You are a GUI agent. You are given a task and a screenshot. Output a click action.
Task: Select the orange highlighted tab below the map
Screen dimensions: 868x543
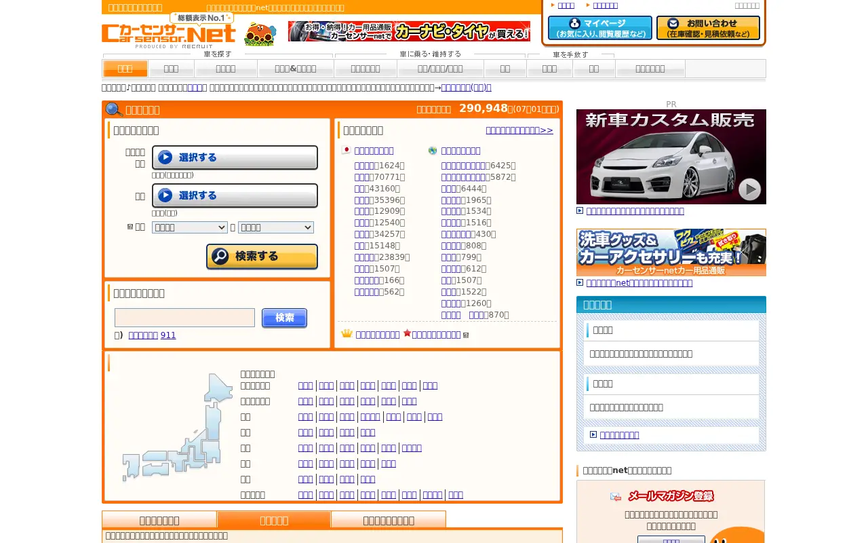(x=274, y=520)
